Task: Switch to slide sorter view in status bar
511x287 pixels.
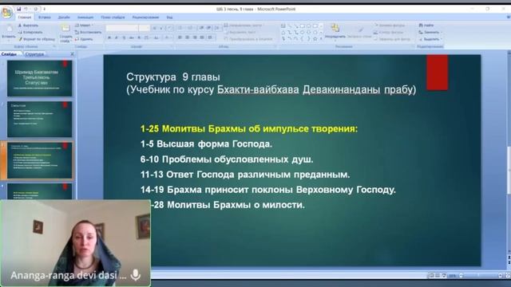Action: click(438, 276)
